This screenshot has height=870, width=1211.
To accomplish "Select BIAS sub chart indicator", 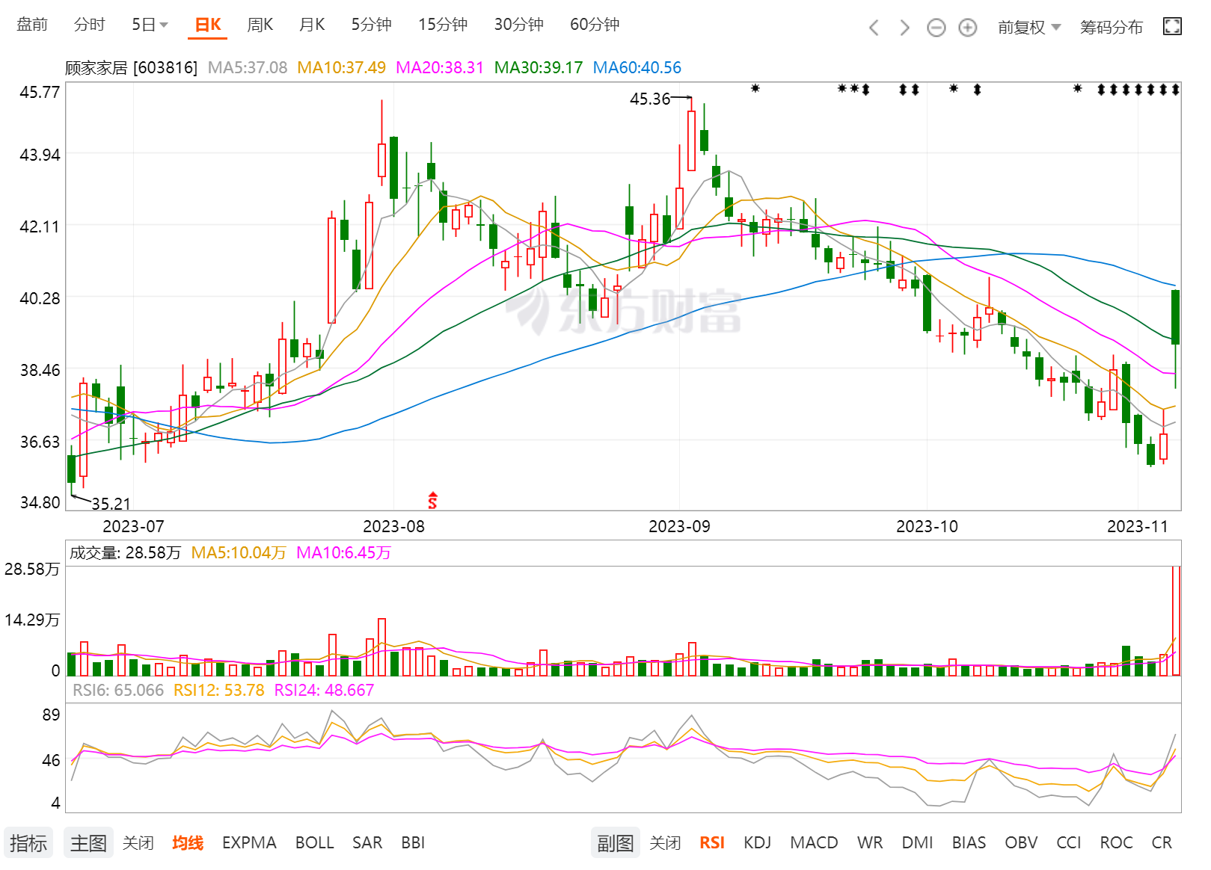I will coord(969,843).
